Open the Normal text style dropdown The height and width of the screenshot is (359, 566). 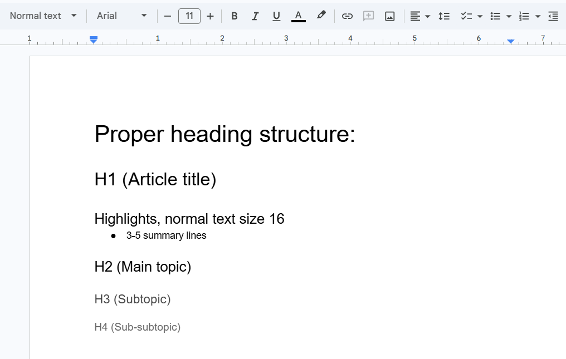(43, 16)
